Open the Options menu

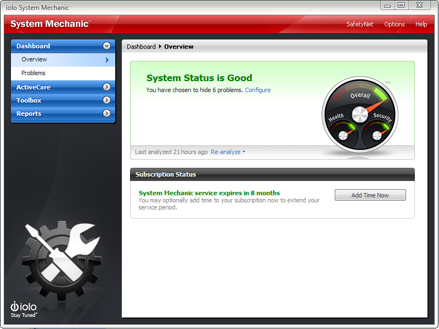(394, 24)
